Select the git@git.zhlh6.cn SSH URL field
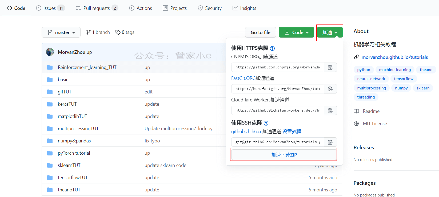Screen dimensions: 439x197 pyautogui.click(x=278, y=142)
